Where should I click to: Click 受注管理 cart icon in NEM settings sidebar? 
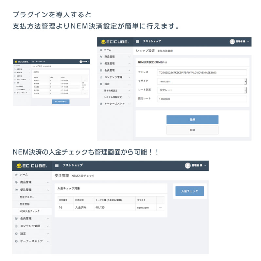101,63
